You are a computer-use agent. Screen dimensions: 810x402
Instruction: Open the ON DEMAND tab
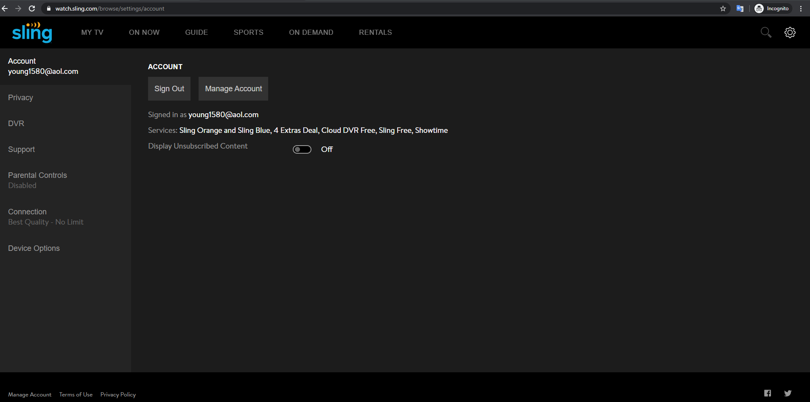click(311, 32)
